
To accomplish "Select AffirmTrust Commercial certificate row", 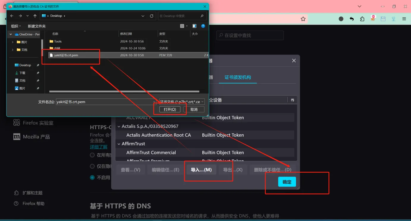I will (204, 152).
